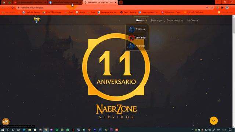
Task: Click the key icon in address bar
Action: [207, 8]
